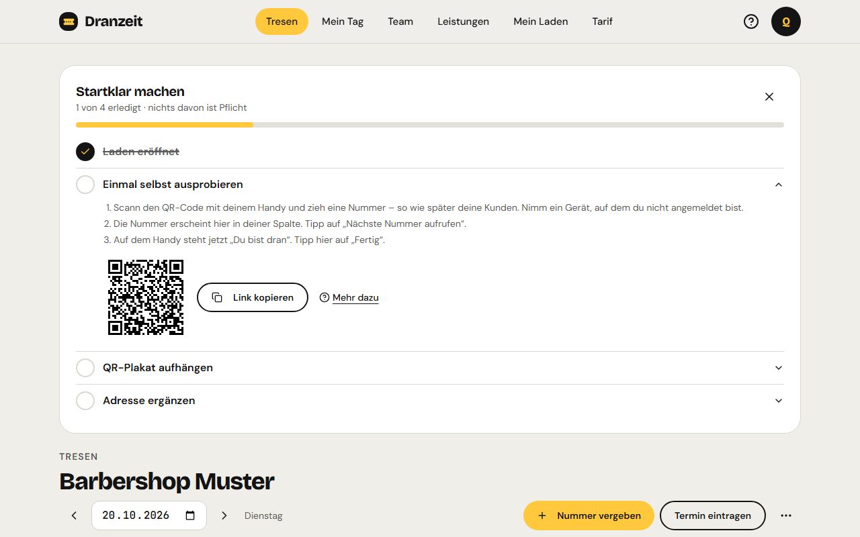The image size is (860, 537).
Task: Click the setup progress bar
Action: pos(430,125)
